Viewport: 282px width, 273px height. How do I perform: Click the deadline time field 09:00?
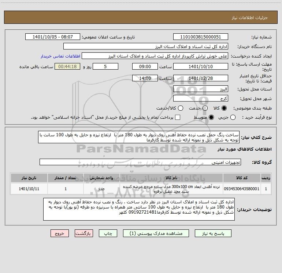pyautogui.click(x=145, y=66)
